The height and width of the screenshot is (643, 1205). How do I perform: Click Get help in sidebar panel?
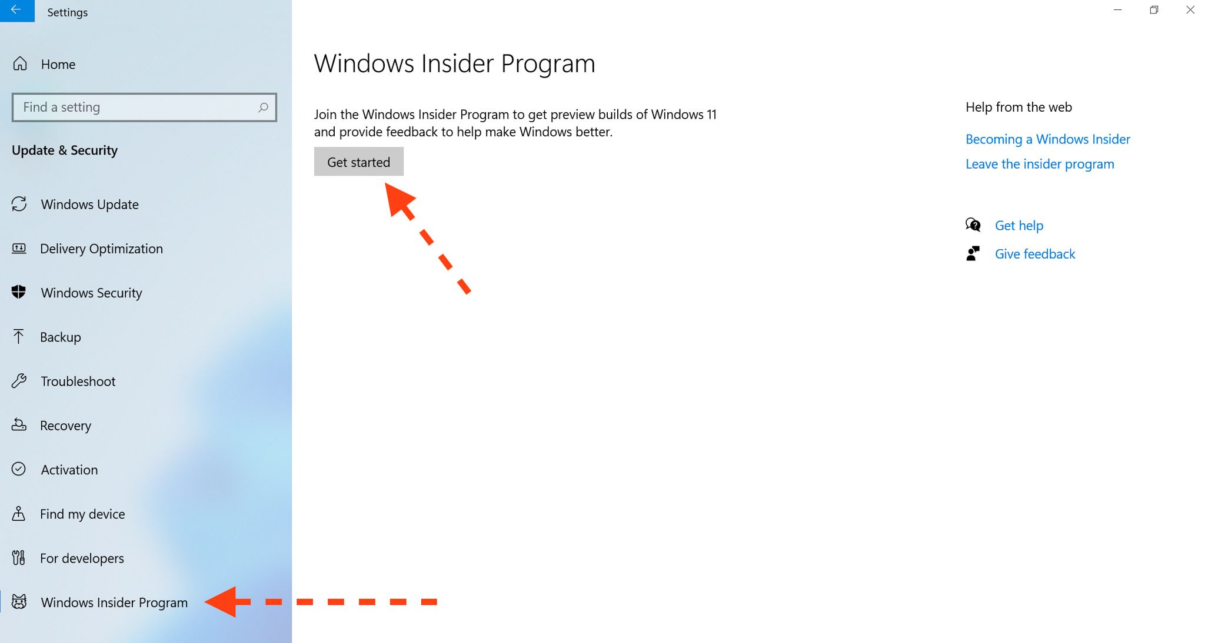pos(1018,225)
